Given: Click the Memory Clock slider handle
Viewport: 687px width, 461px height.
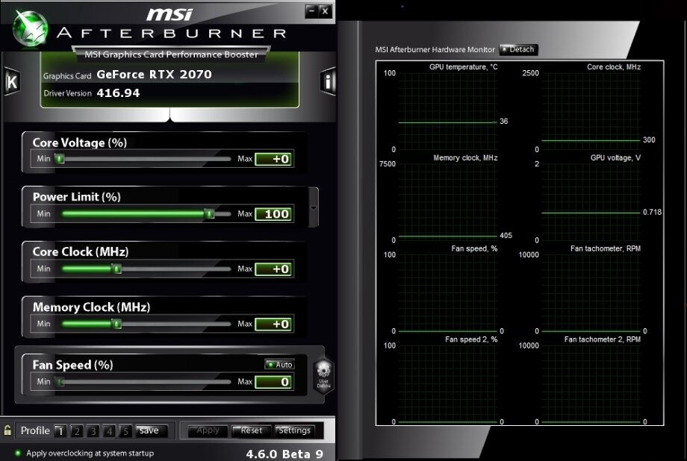Looking at the screenshot, I should point(116,324).
